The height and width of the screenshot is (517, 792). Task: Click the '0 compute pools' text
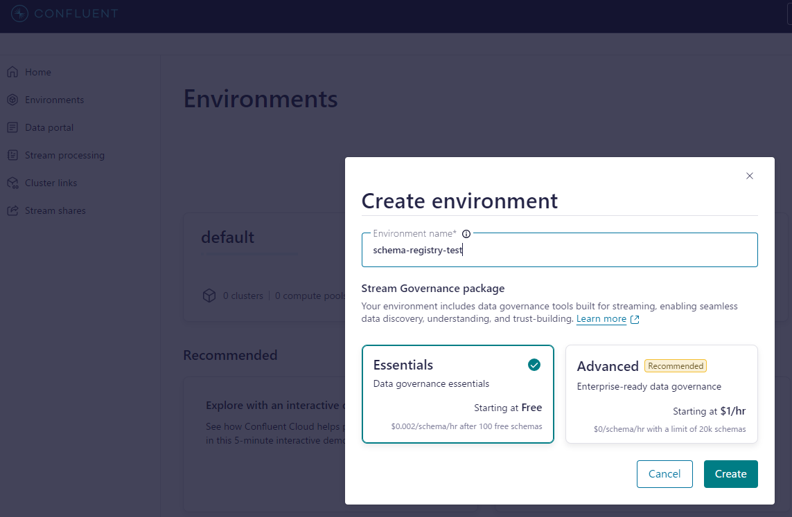click(310, 296)
